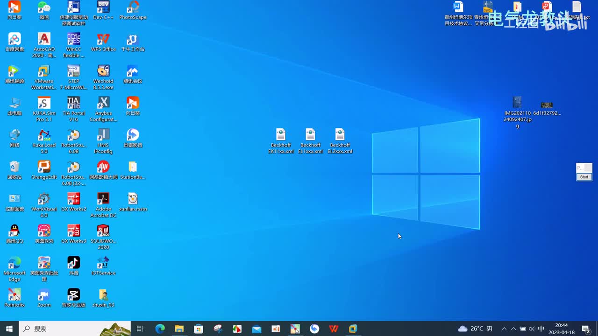Select the KUKA.Sim Pro 3.1 desktop icon
This screenshot has height=336, width=598.
(x=44, y=110)
